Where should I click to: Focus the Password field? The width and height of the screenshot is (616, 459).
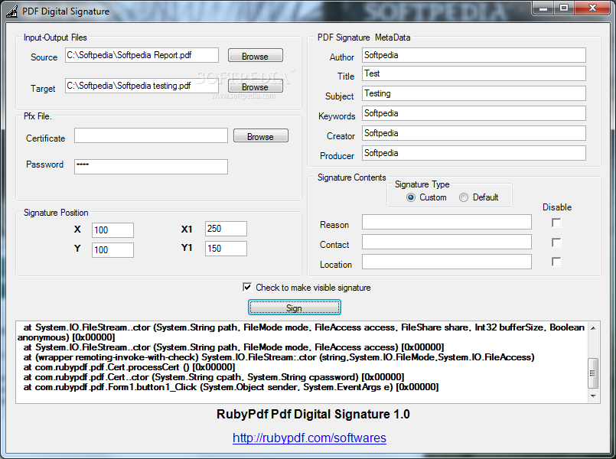pos(151,167)
